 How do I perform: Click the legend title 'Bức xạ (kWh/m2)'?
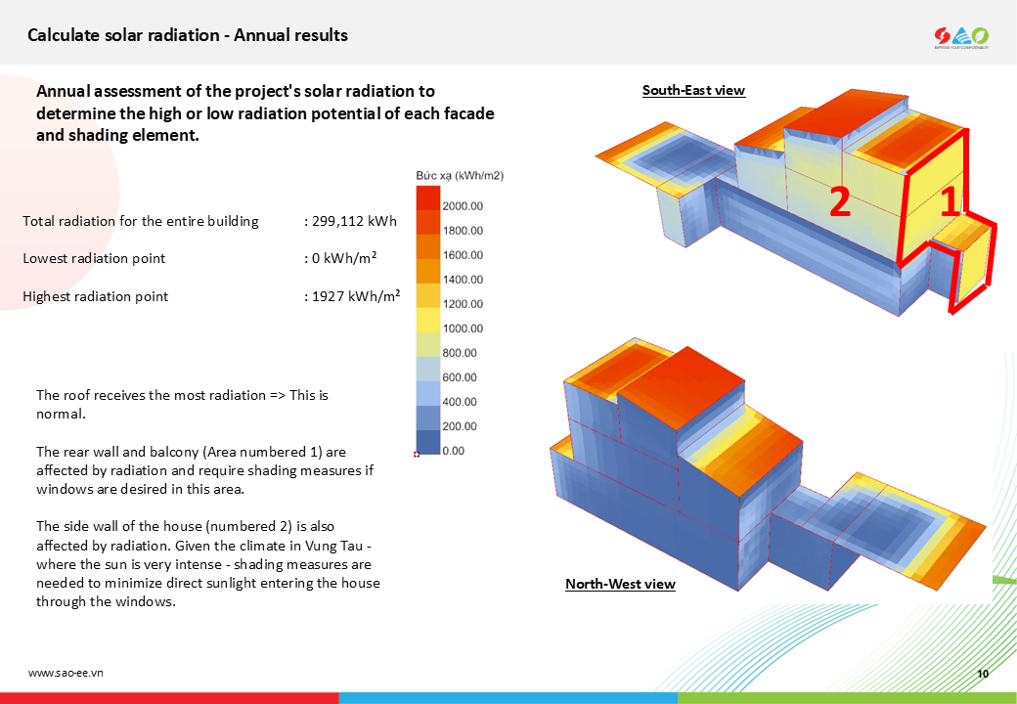[x=460, y=176]
